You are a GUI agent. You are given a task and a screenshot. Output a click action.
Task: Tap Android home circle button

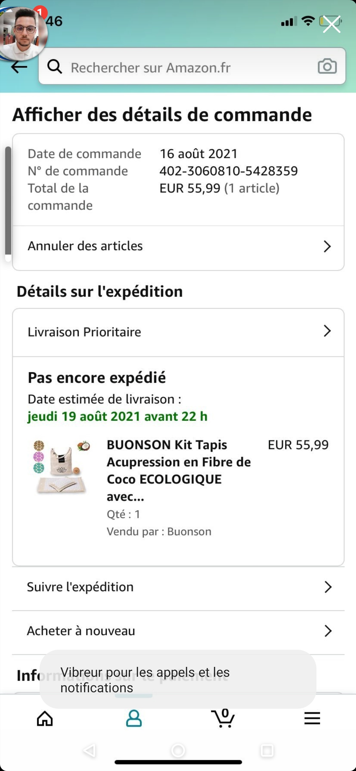tap(178, 751)
